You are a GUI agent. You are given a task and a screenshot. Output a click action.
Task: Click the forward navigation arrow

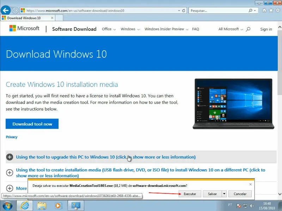[15, 11]
